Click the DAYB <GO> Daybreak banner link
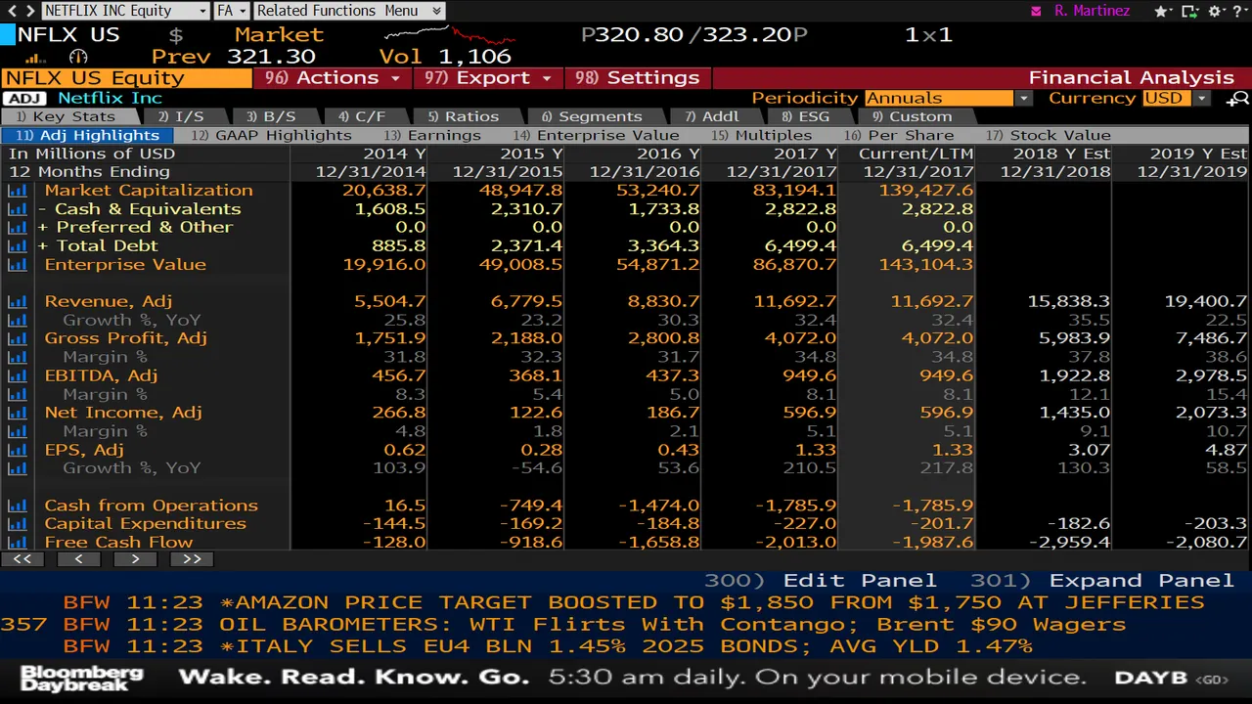The image size is (1252, 704). (x=1172, y=678)
